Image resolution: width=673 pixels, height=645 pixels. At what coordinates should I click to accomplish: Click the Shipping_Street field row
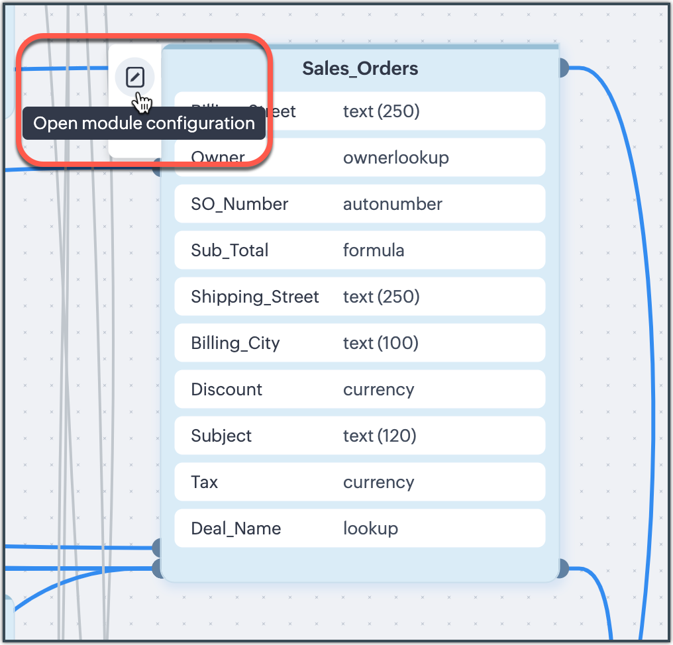360,297
